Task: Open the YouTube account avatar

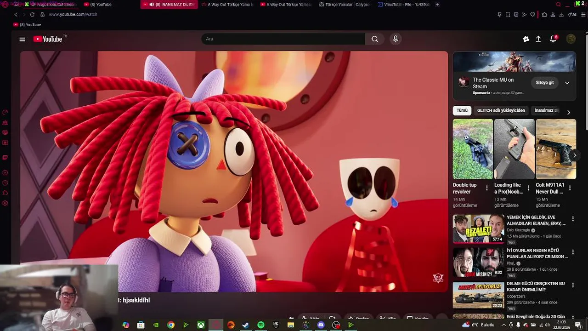Action: pos(571,39)
